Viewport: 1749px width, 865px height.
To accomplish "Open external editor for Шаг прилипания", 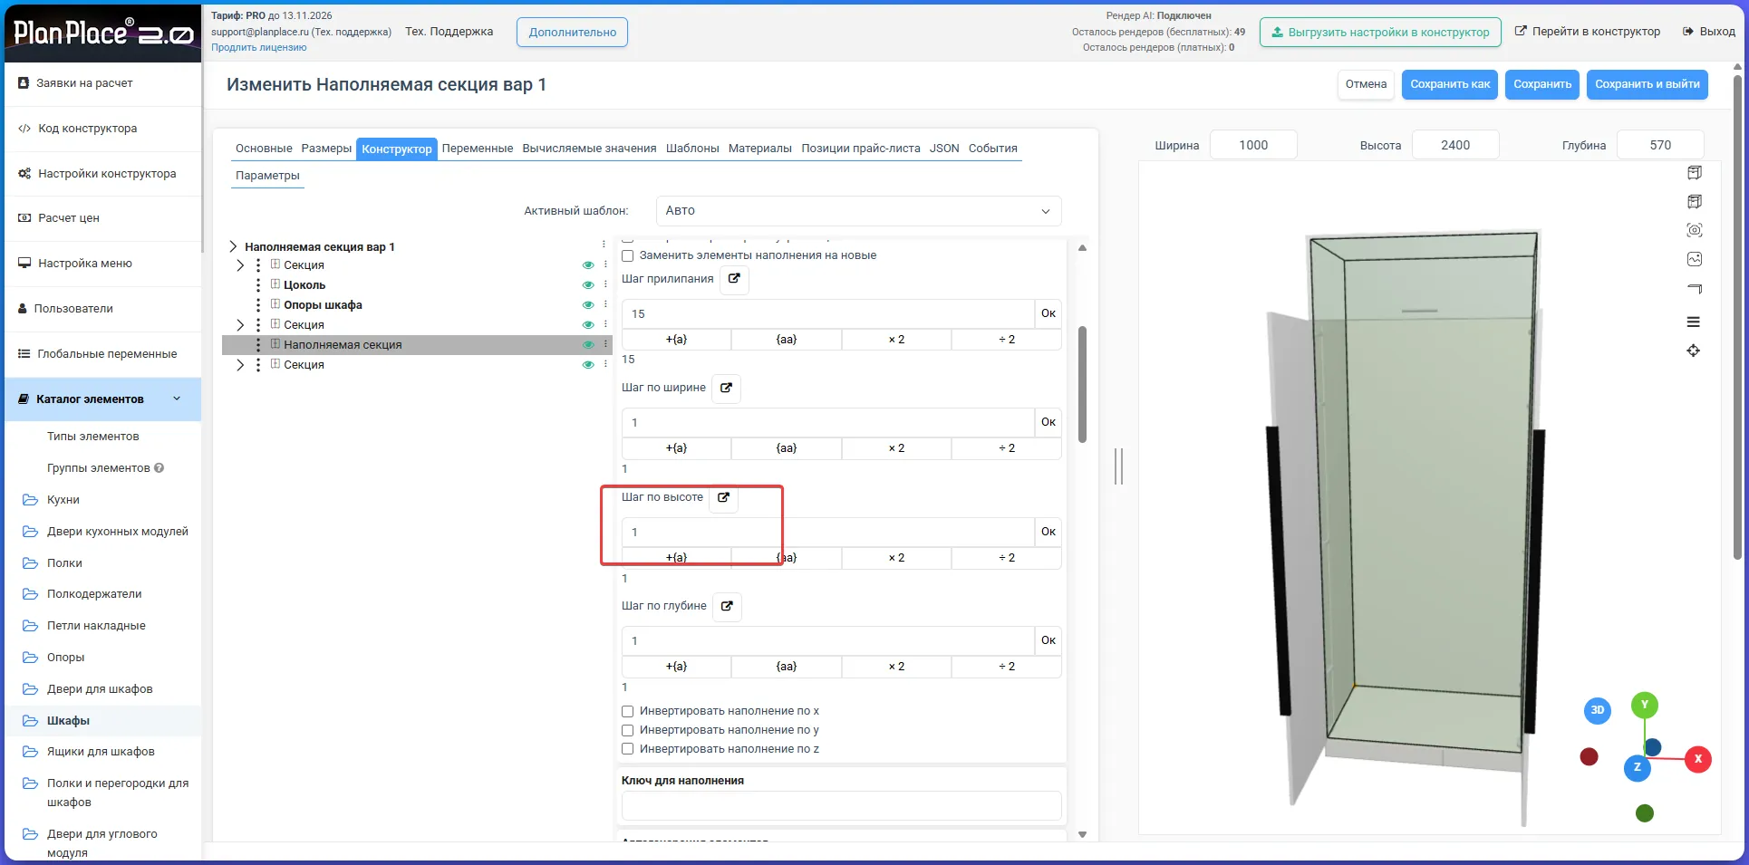I will pyautogui.click(x=734, y=279).
